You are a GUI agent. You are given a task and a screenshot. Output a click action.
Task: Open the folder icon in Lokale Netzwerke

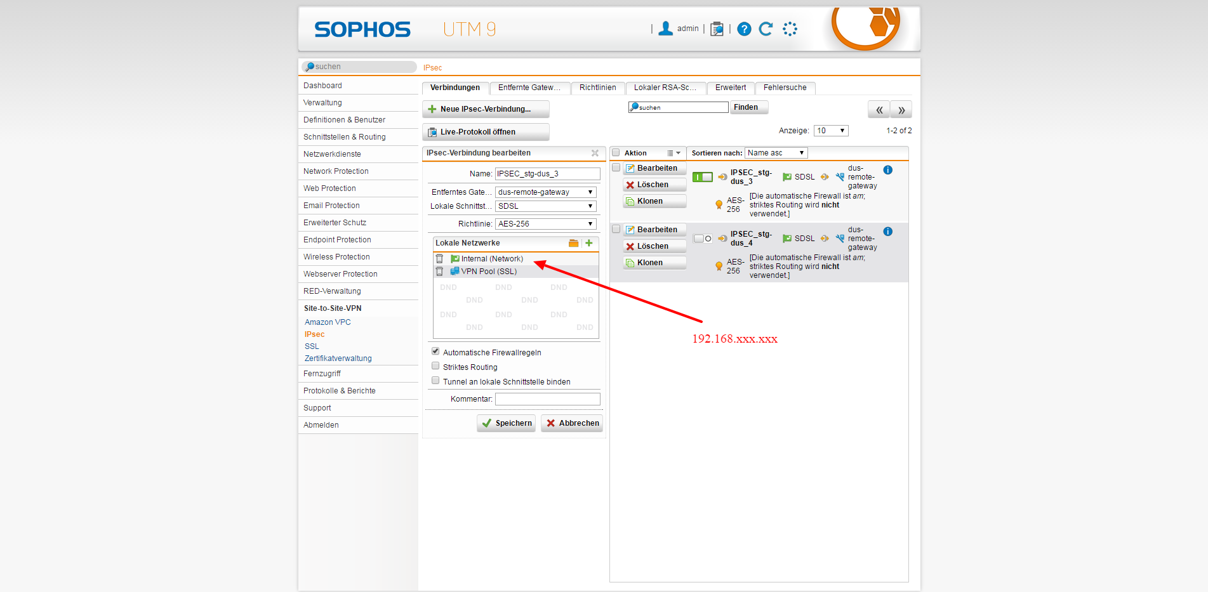pyautogui.click(x=573, y=243)
